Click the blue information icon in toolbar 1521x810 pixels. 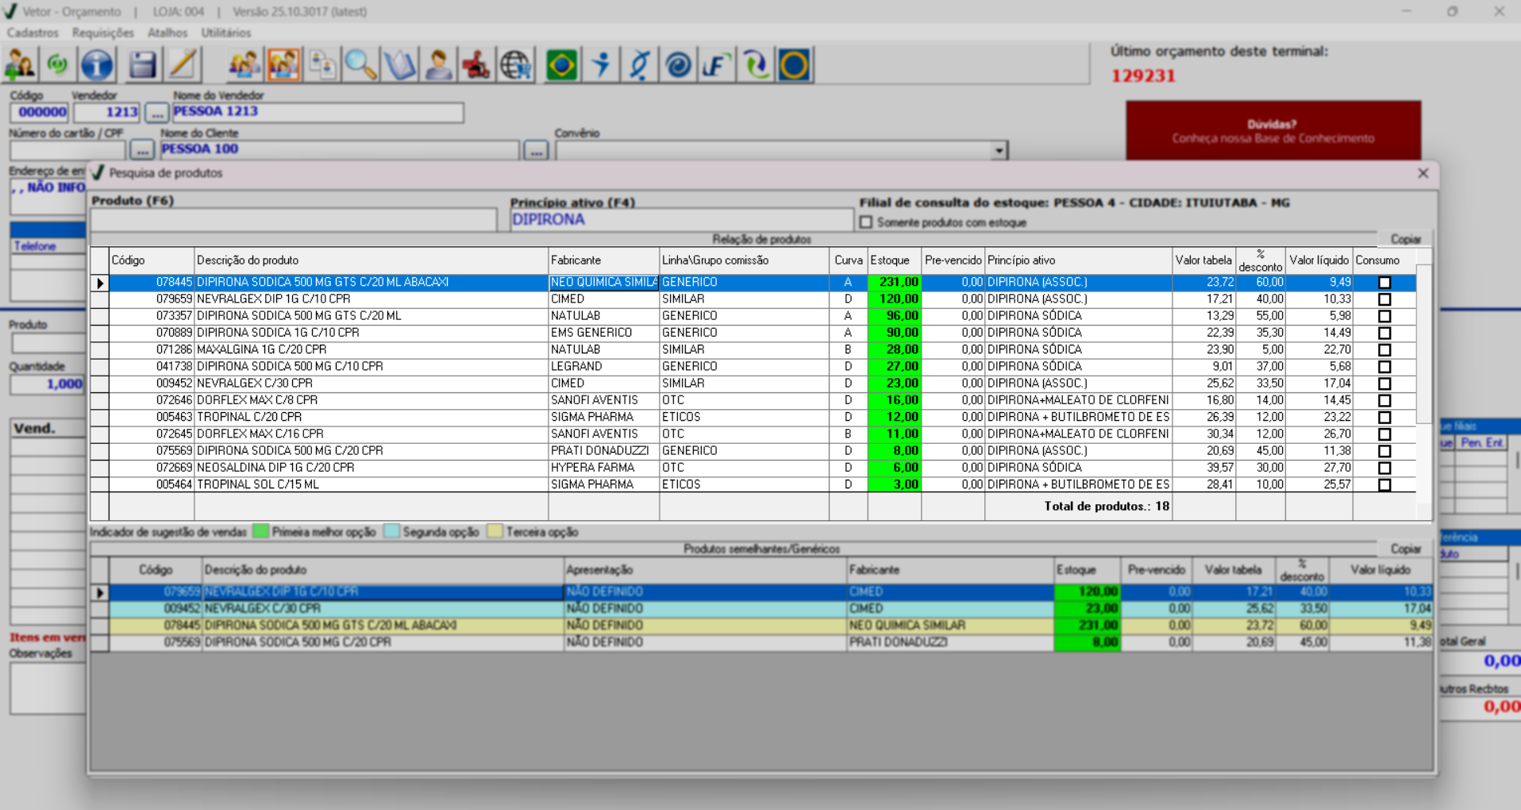tap(97, 65)
